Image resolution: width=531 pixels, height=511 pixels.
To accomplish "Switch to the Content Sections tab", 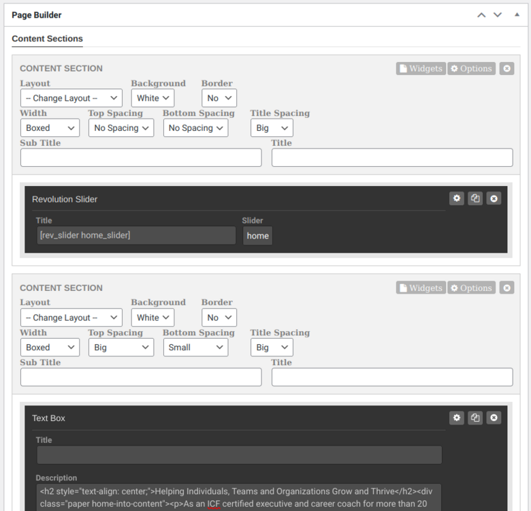I will tap(48, 39).
